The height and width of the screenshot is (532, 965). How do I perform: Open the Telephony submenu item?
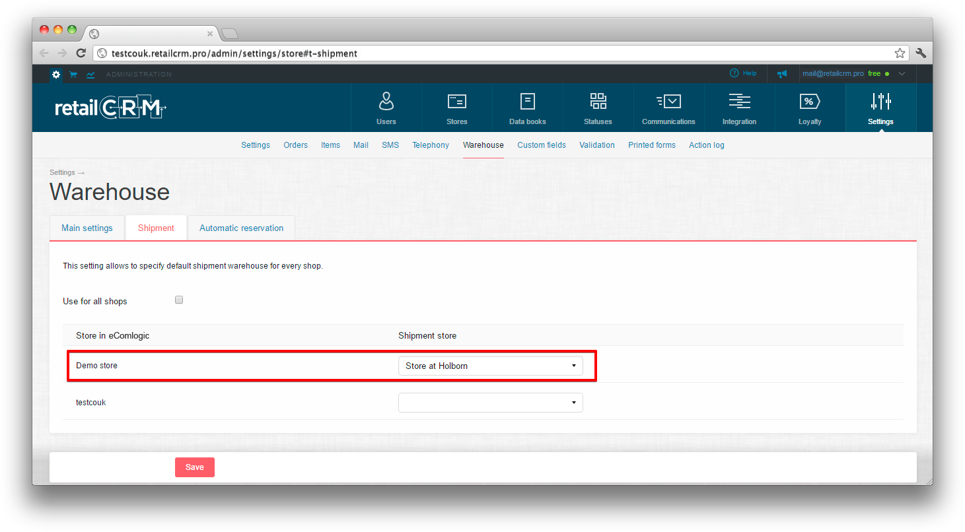tap(431, 145)
